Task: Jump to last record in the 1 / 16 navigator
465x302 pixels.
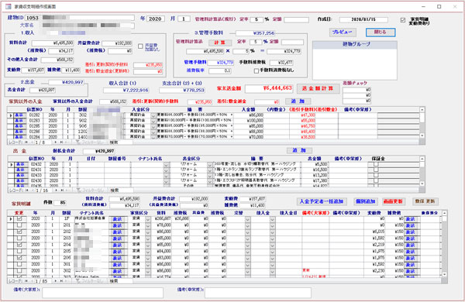Action: [x=63, y=190]
